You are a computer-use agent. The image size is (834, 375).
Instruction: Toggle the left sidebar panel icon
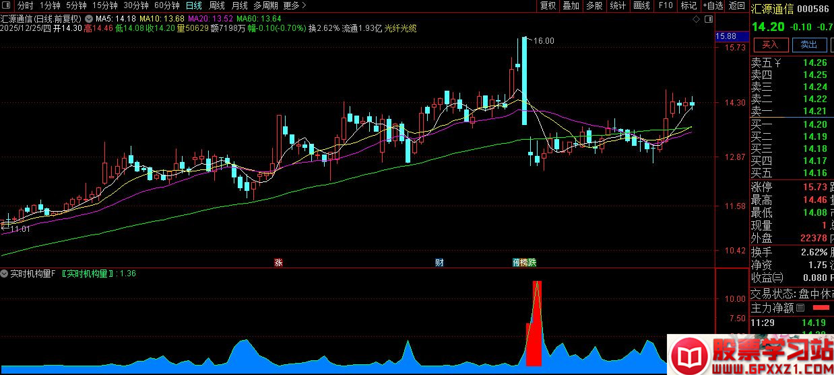point(7,5)
